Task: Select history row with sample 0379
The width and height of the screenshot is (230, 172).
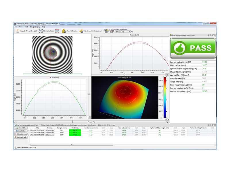Action: (x=122, y=135)
